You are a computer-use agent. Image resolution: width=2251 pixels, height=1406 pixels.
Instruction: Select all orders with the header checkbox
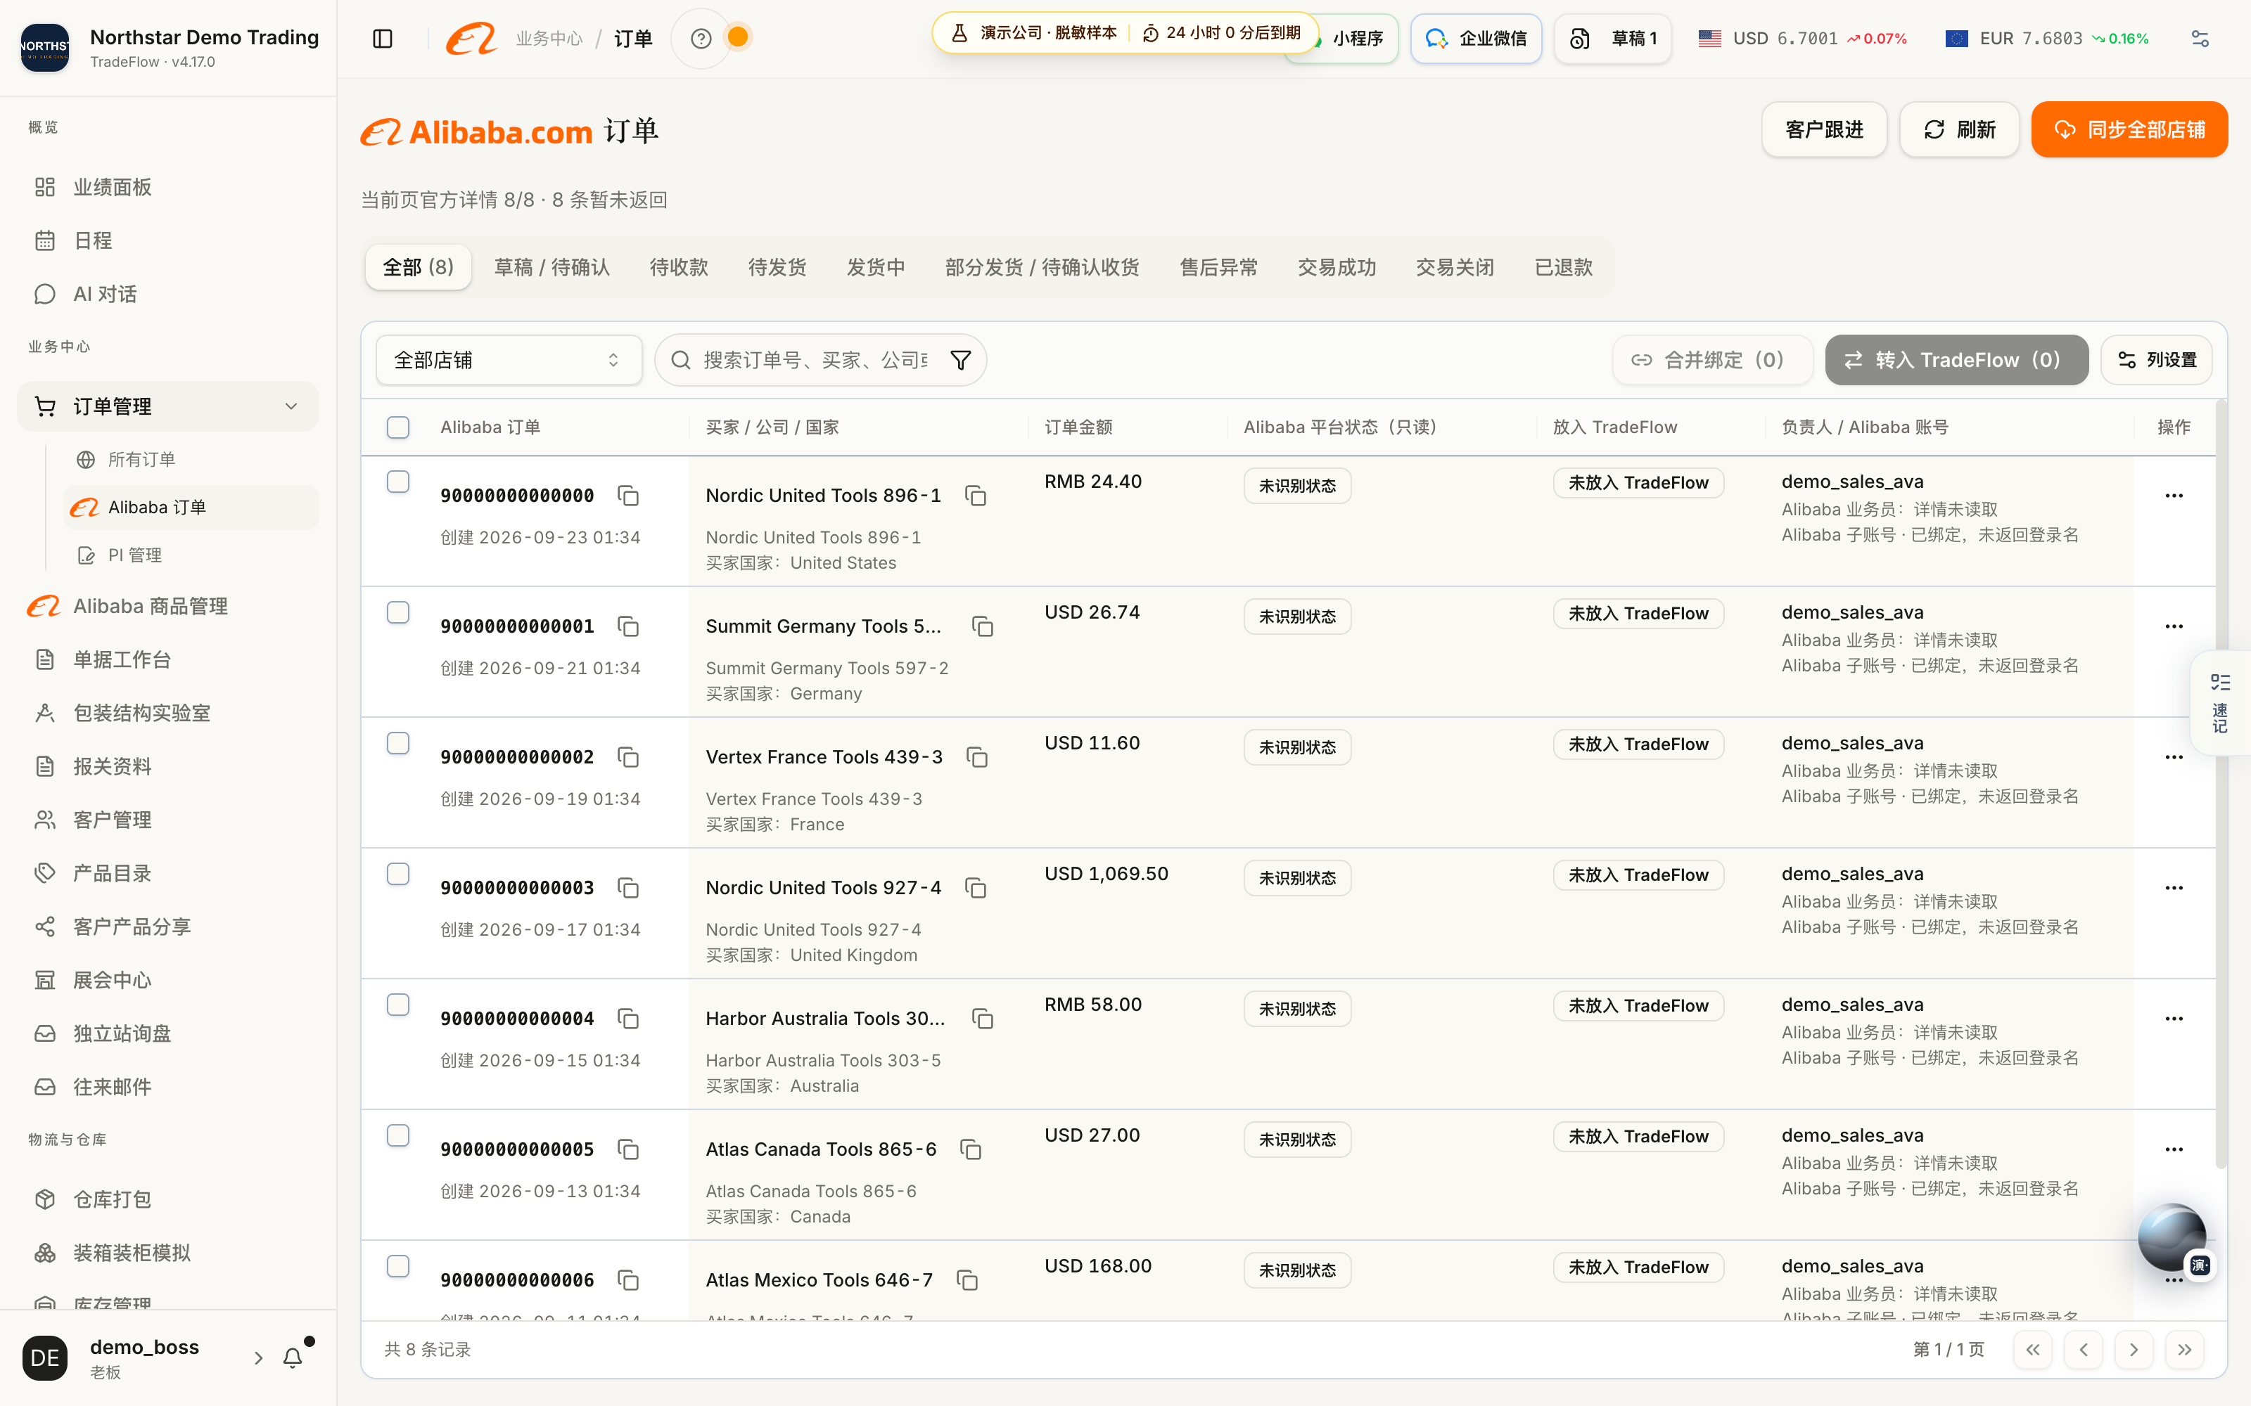tap(398, 427)
